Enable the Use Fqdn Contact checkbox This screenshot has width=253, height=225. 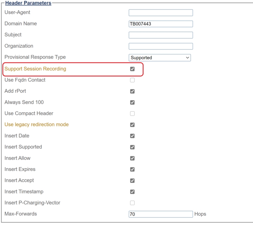[x=132, y=80]
